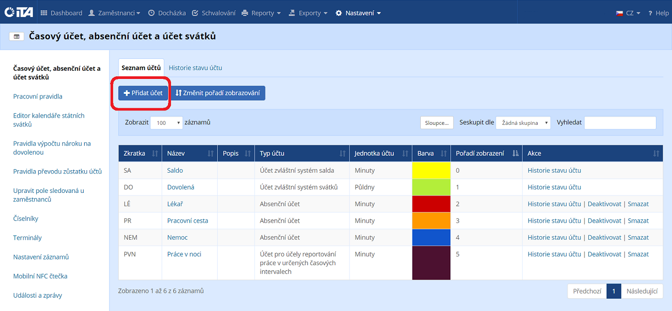
Task: Expand the Seskupit dle group dropdown
Action: (x=523, y=123)
